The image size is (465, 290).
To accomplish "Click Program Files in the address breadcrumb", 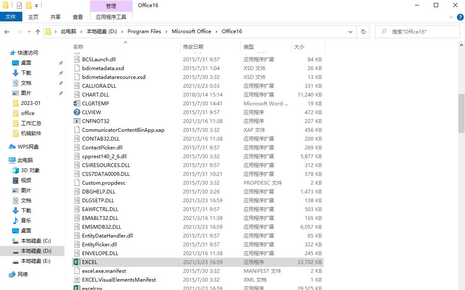I will click(x=144, y=31).
